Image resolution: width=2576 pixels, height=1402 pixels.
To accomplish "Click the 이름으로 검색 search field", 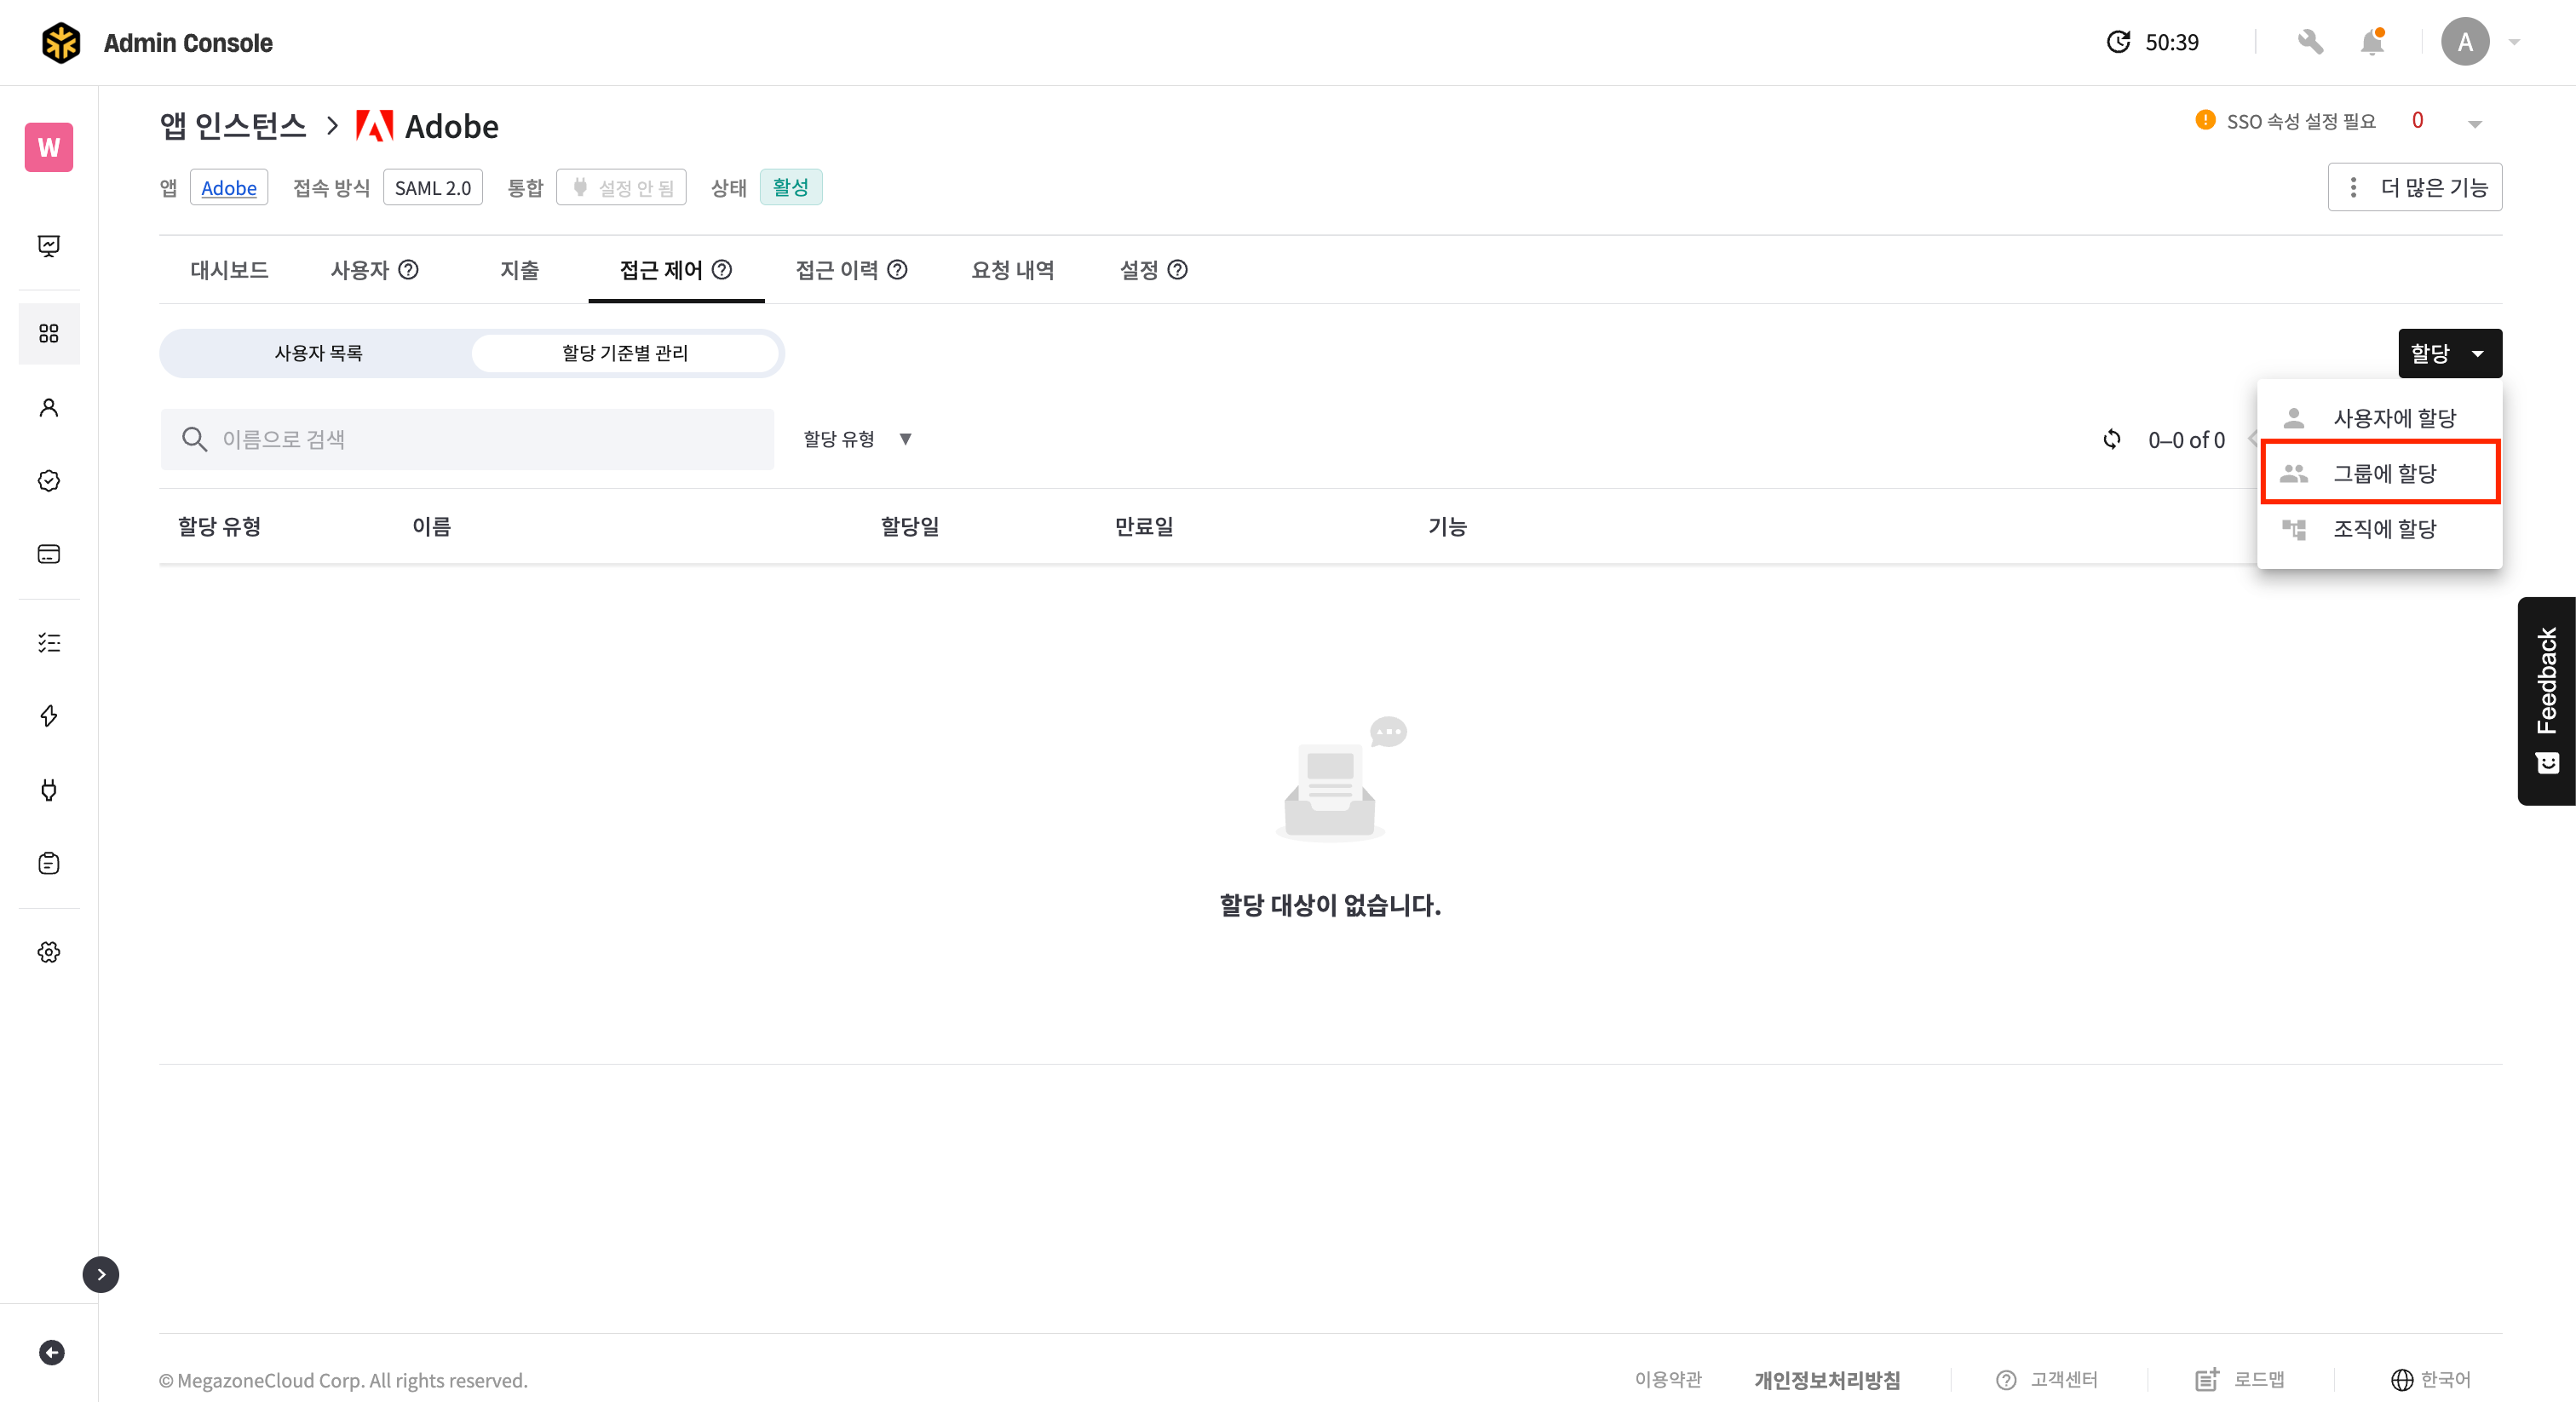I will (x=467, y=439).
